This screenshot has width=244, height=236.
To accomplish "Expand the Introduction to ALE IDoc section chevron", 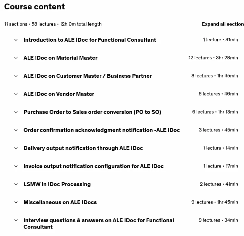I will pyautogui.click(x=16, y=40).
